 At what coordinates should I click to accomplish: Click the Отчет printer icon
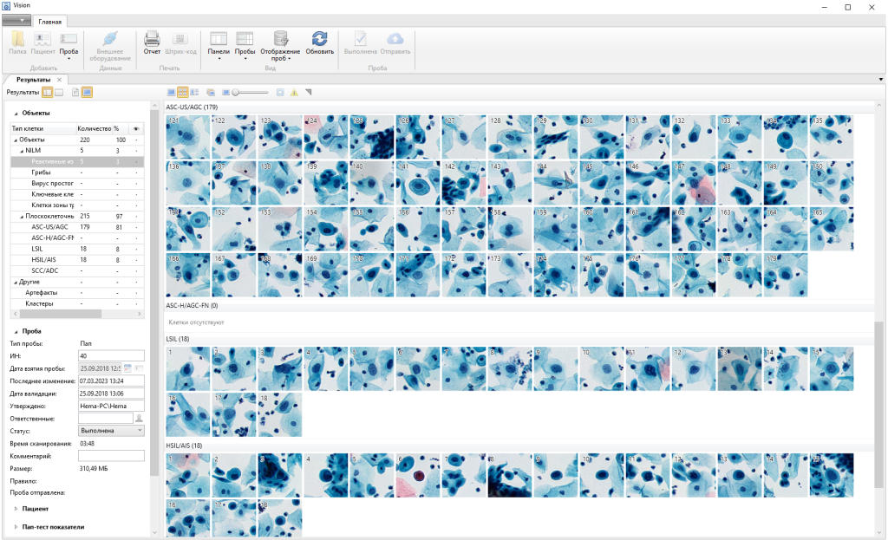[x=152, y=39]
